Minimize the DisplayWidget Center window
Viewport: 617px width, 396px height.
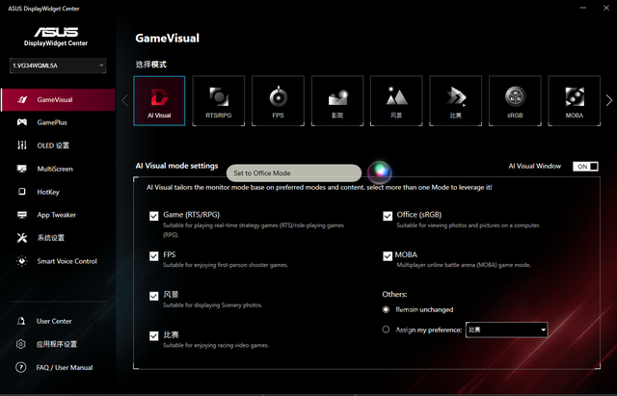click(583, 8)
